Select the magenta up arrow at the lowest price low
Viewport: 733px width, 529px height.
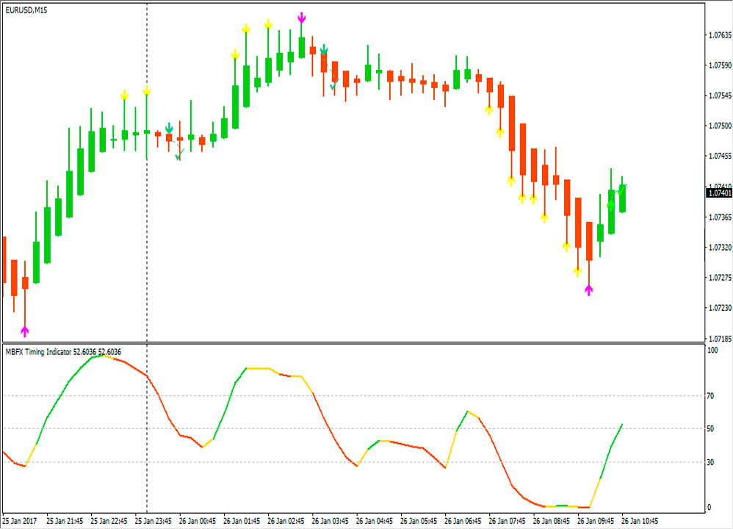coord(588,289)
